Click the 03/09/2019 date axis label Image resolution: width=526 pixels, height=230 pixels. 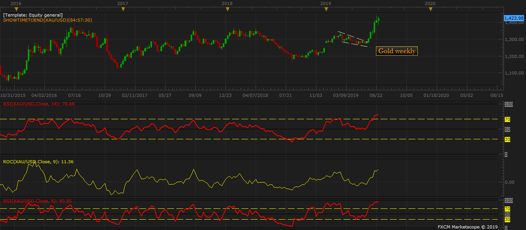click(346, 95)
